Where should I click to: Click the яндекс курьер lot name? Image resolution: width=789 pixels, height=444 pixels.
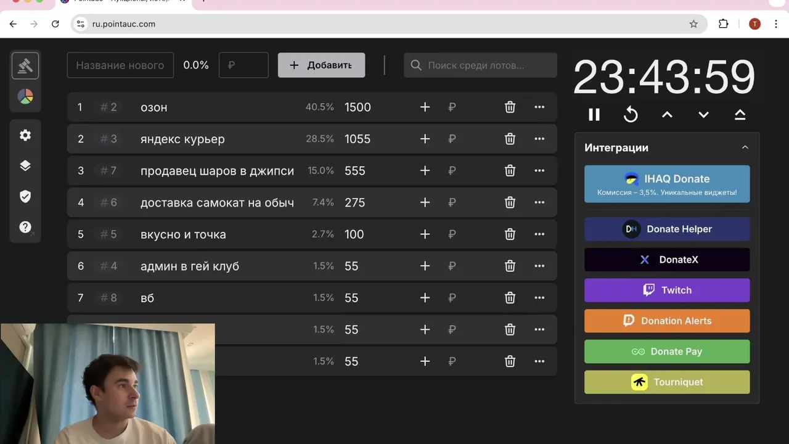[182, 139]
